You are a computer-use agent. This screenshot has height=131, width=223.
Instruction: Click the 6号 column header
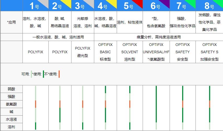pyautogui.click(x=156, y=5)
